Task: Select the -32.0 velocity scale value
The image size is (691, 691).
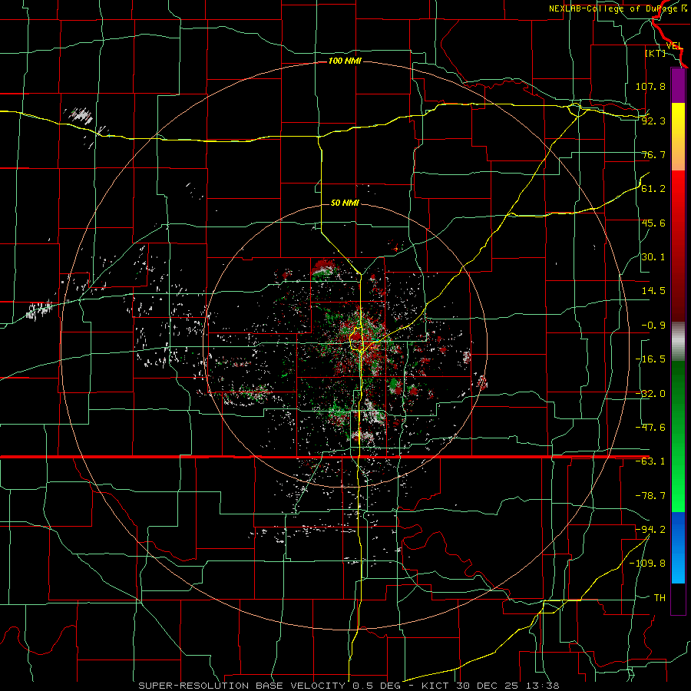Action: pyautogui.click(x=650, y=394)
